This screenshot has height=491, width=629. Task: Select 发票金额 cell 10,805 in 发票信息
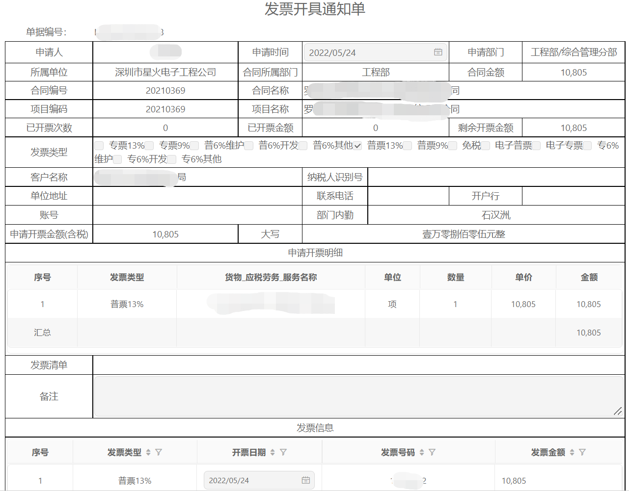coord(514,481)
